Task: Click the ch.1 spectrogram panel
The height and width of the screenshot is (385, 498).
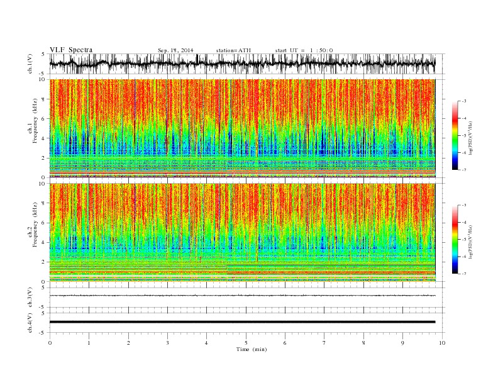Action: 242,128
